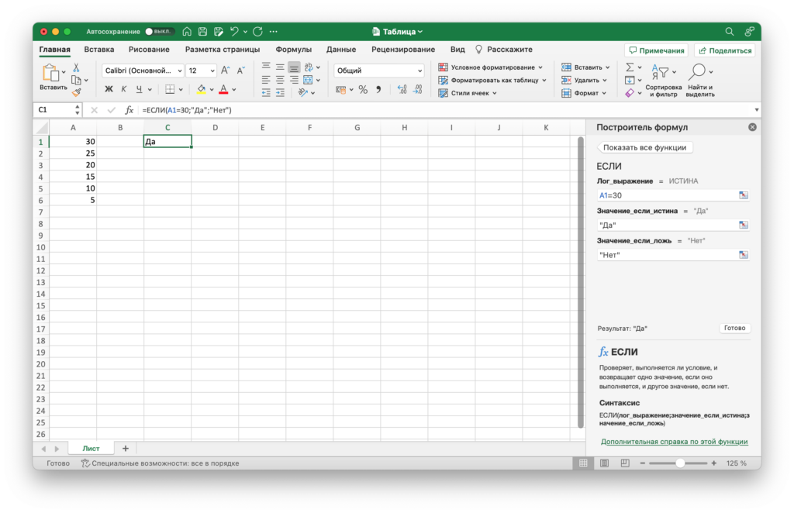Click the Wrap Text icon
Viewport: 794px width, 513px height.
click(309, 67)
